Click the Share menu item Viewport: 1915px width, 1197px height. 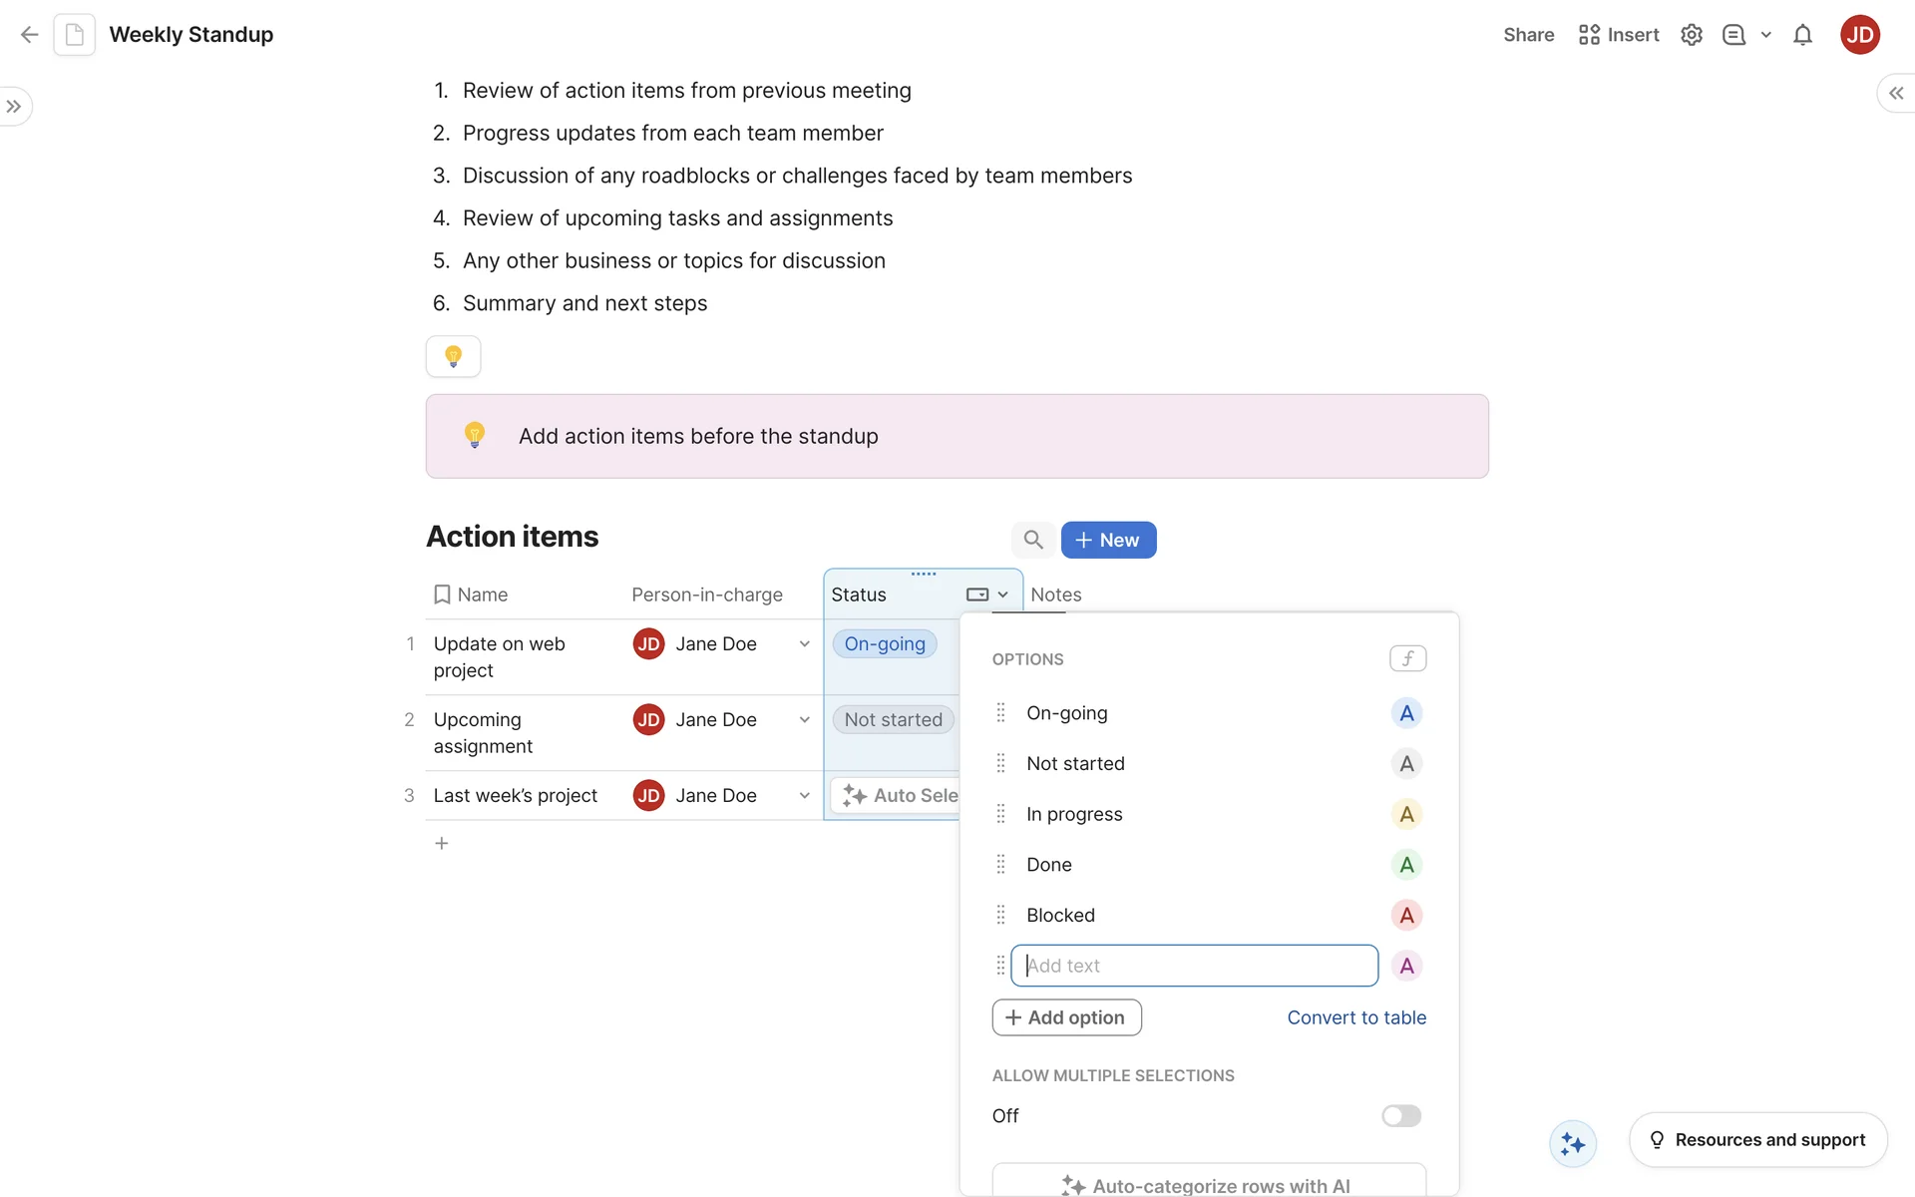[x=1528, y=35]
